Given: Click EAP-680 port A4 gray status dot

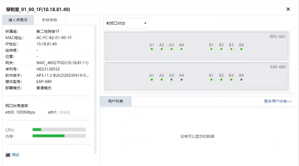Looking at the screenshot, I should click(x=181, y=80).
